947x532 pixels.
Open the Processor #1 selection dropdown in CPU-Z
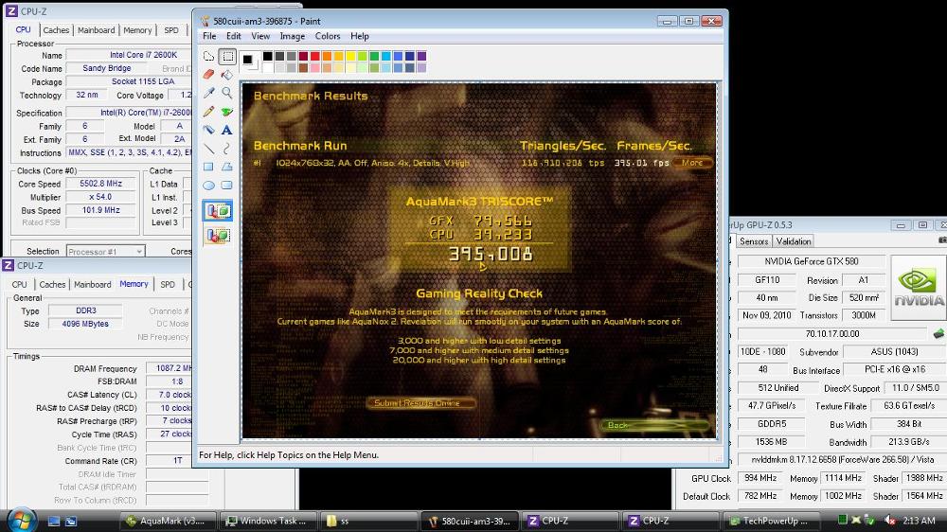pyautogui.click(x=105, y=252)
